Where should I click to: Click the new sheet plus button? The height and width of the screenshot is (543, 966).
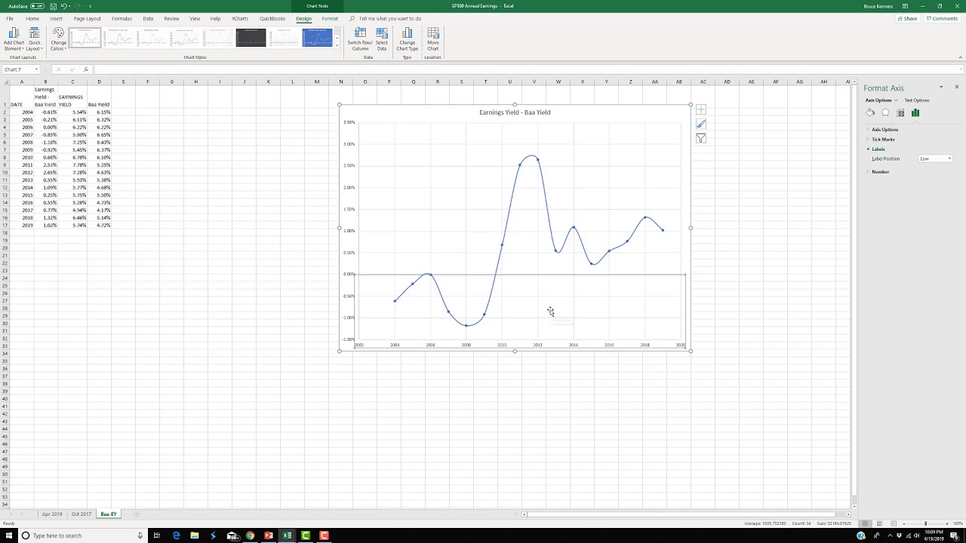click(136, 514)
